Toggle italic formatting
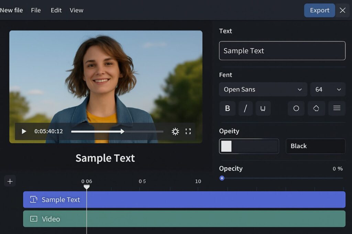 pyautogui.click(x=245, y=108)
